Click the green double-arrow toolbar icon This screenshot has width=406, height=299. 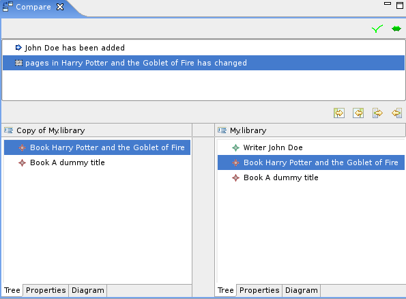click(x=396, y=29)
